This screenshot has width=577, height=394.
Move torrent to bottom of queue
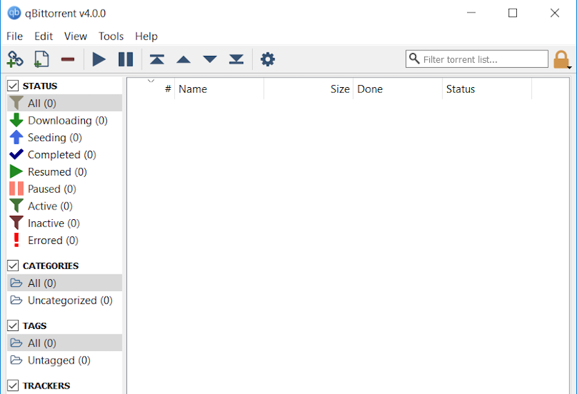[236, 59]
